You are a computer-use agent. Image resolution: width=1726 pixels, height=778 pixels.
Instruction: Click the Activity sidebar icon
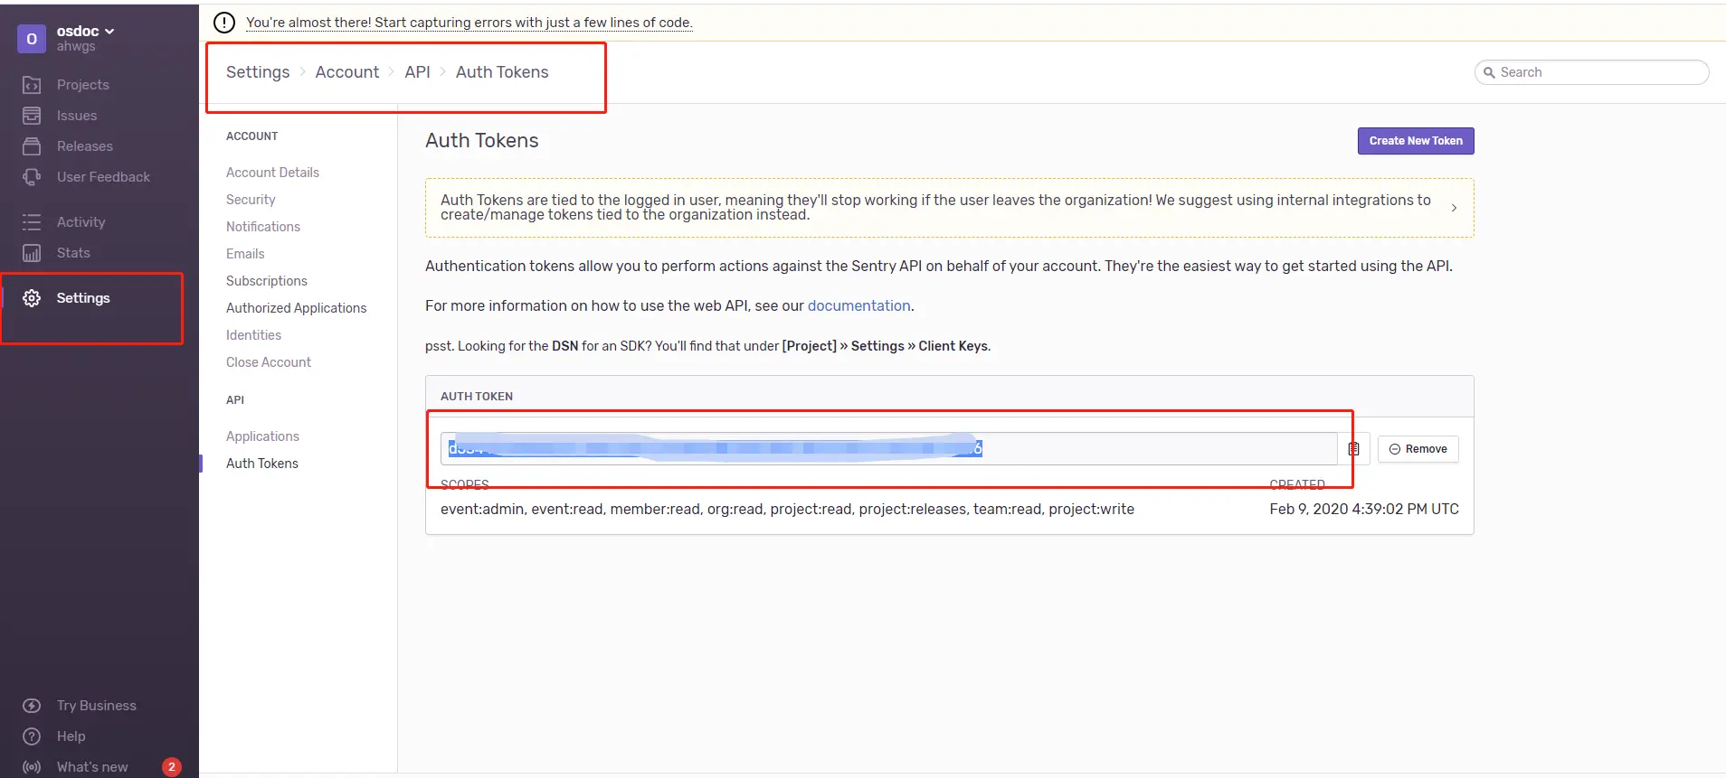click(32, 222)
